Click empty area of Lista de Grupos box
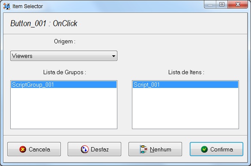The image size is (251, 166). 64,108
